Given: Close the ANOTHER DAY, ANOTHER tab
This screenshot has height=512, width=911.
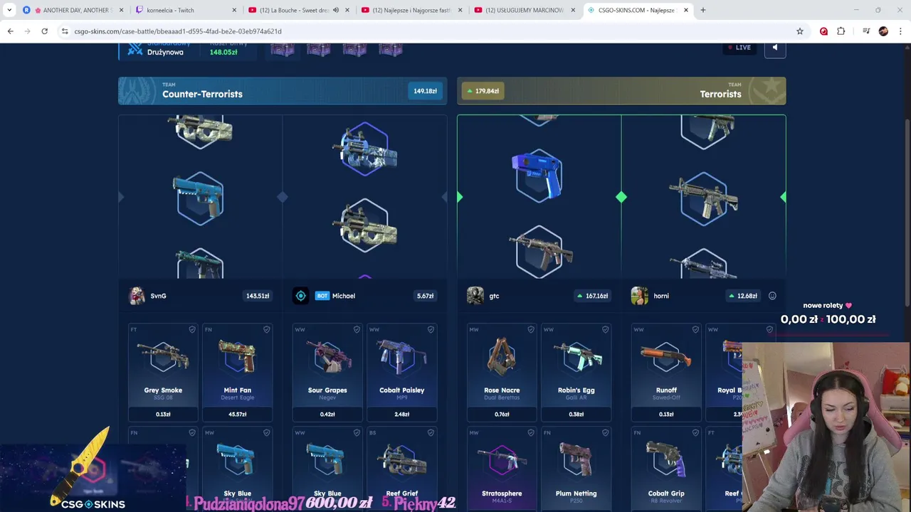Looking at the screenshot, I should pyautogui.click(x=122, y=10).
